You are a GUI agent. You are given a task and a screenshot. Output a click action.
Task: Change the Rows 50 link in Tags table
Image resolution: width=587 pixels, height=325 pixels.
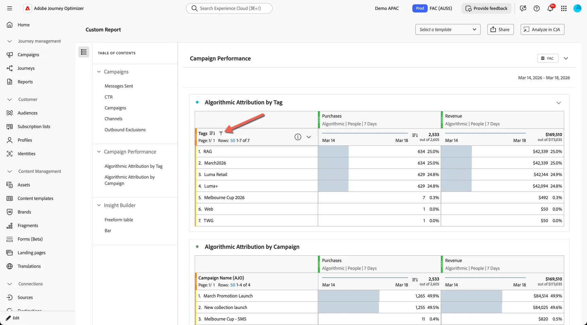coord(233,140)
